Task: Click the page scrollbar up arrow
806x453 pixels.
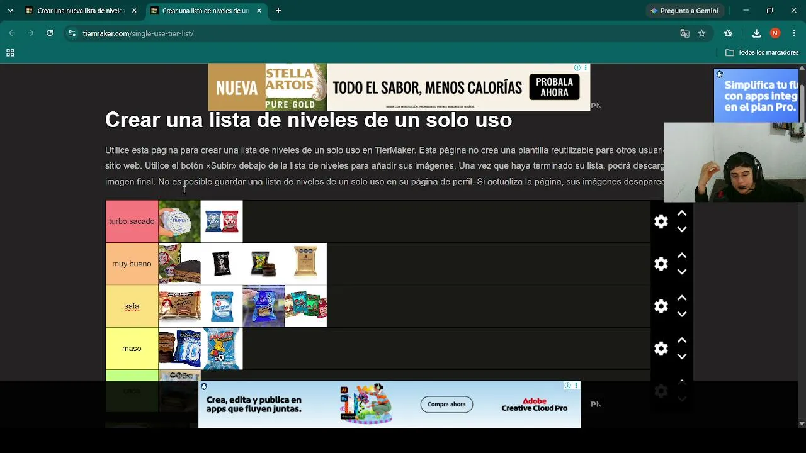Action: point(802,67)
